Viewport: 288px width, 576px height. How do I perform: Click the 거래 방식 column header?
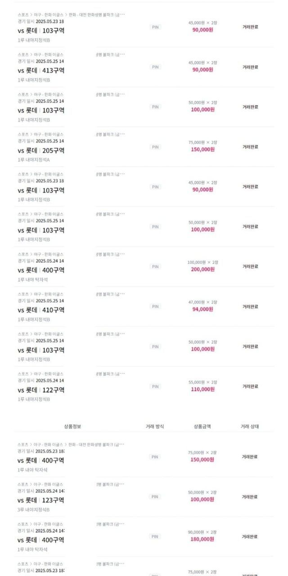(x=155, y=426)
